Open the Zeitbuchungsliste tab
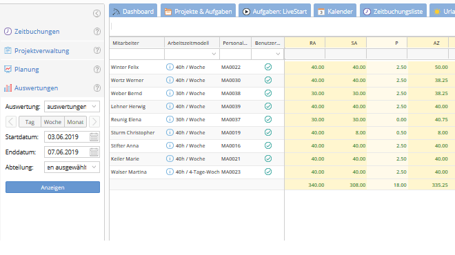The width and height of the screenshot is (455, 255). 393,11
